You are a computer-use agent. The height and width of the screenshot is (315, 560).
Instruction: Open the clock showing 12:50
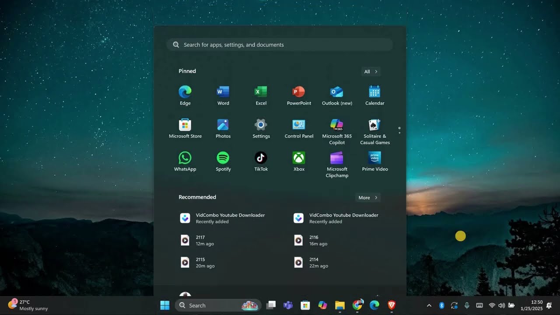[x=532, y=305]
